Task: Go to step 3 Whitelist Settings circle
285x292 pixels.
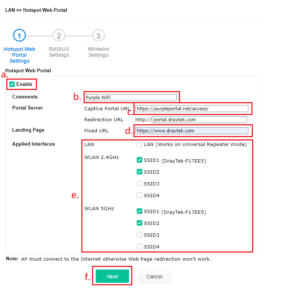Action: 98,35
